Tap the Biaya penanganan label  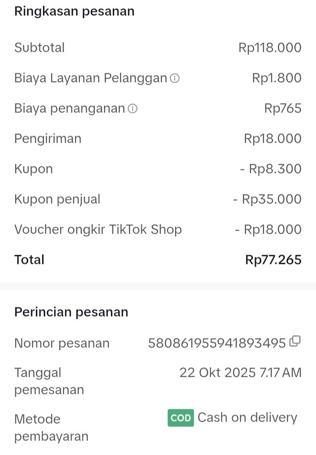click(70, 108)
